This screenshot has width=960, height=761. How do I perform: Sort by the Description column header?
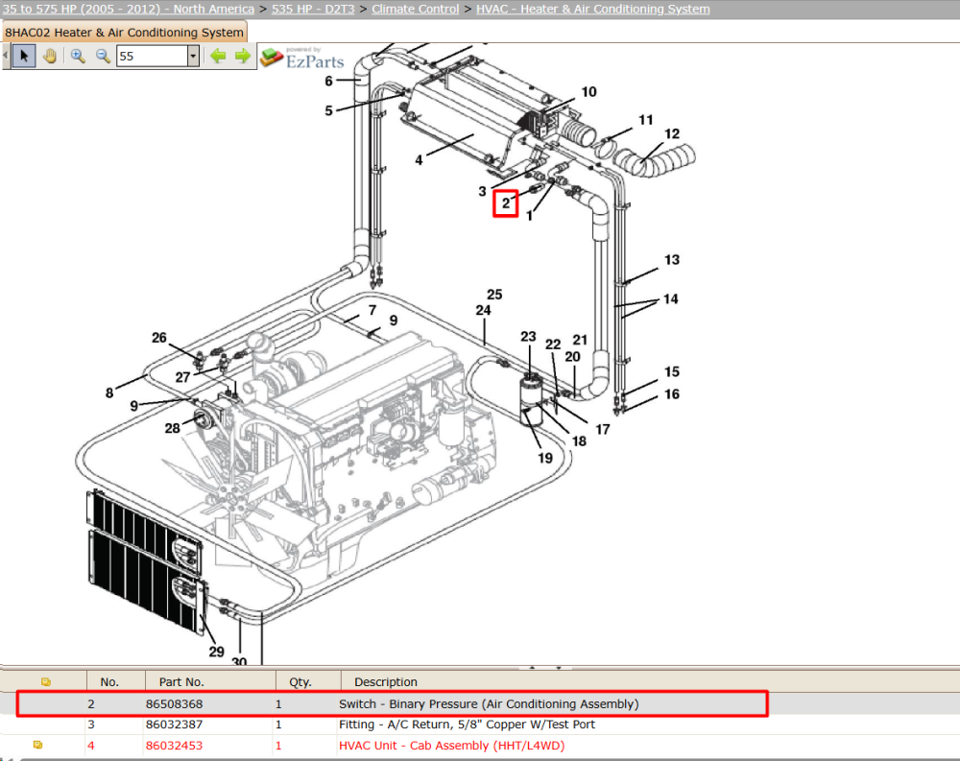(x=386, y=681)
